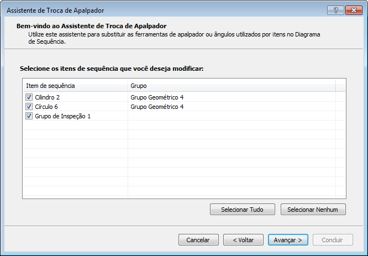Toggle the Círculo 6 checkbox

pos(29,107)
